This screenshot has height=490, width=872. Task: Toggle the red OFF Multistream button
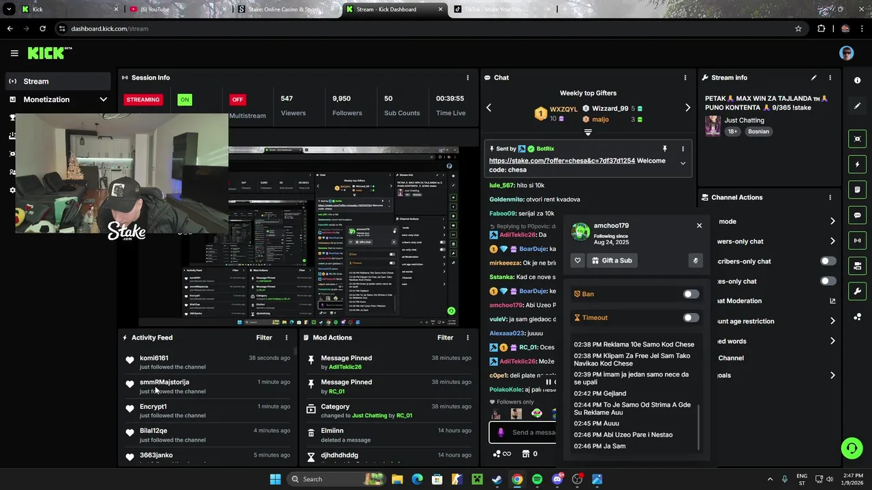(237, 99)
